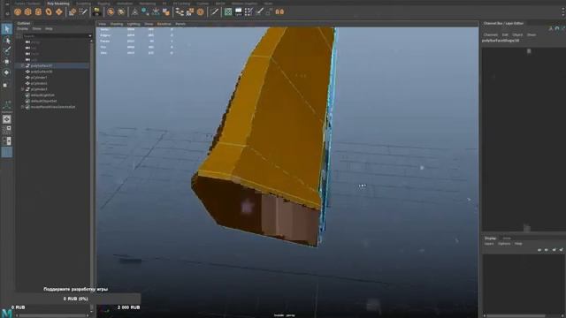
Task: Open the Channel Box Channels menu
Action: 491,35
